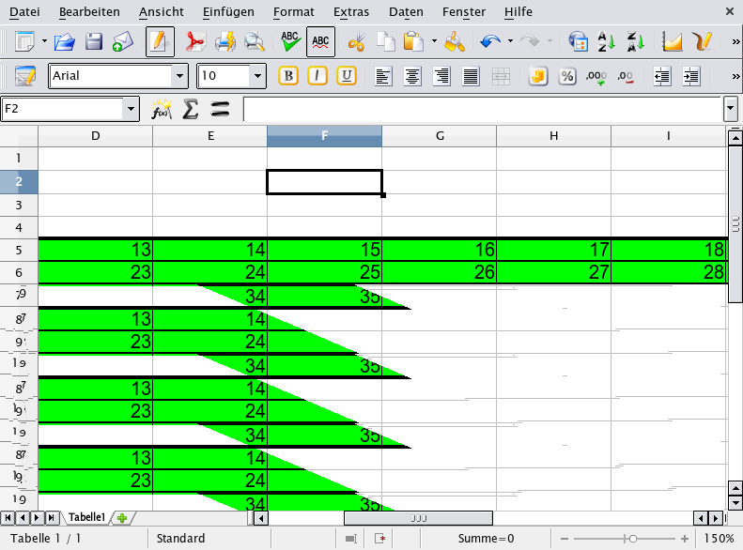Image resolution: width=743 pixels, height=550 pixels.
Task: Open the Einfügen menu
Action: point(228,12)
